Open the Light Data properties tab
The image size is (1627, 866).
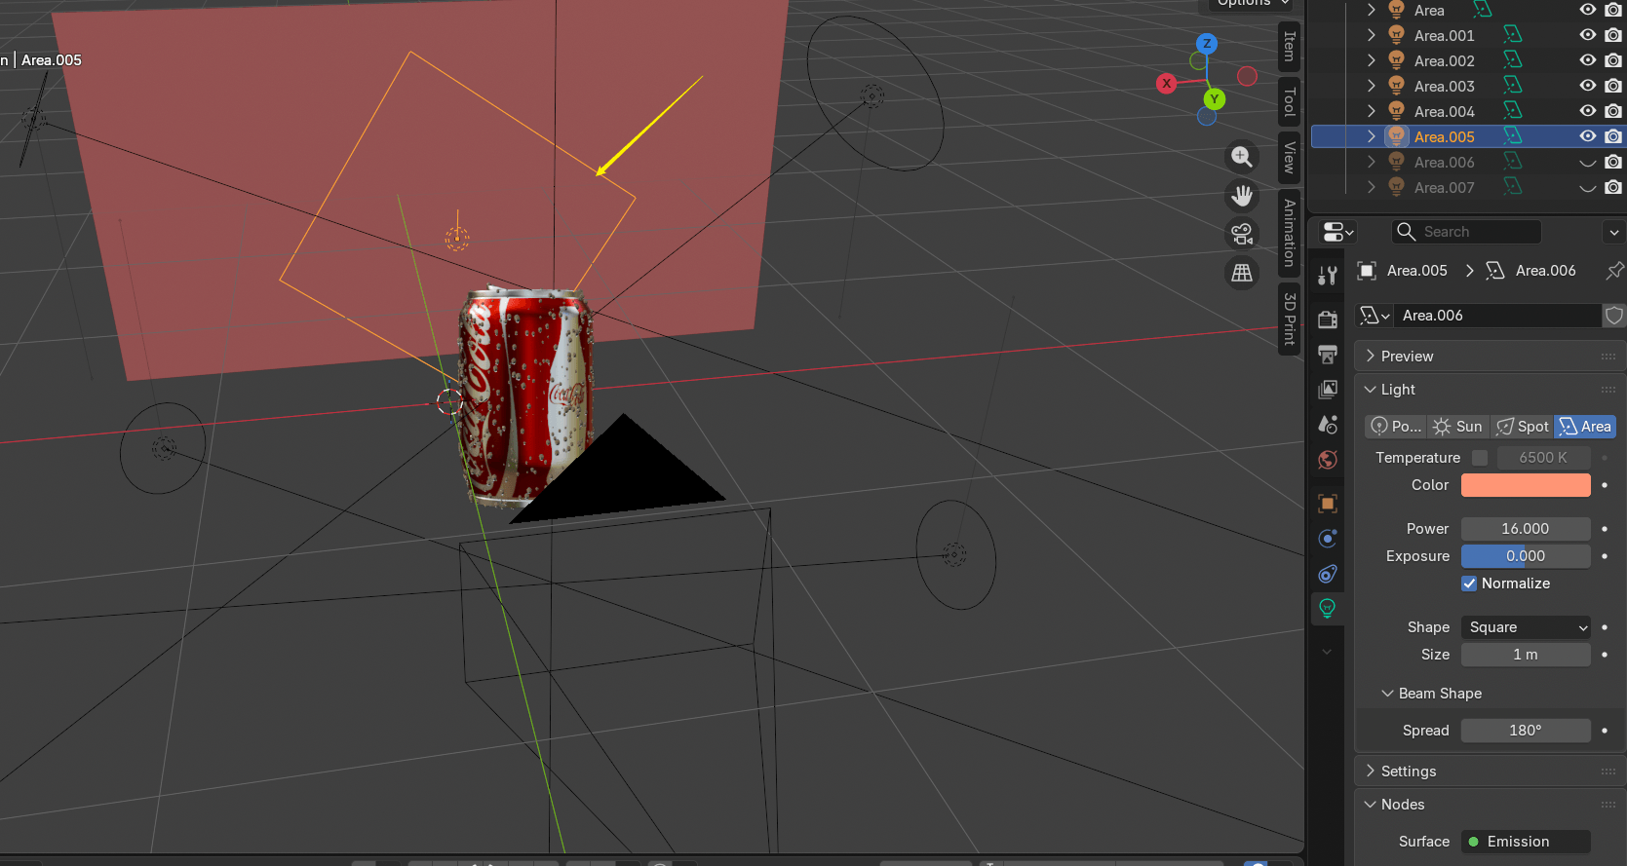click(x=1328, y=609)
